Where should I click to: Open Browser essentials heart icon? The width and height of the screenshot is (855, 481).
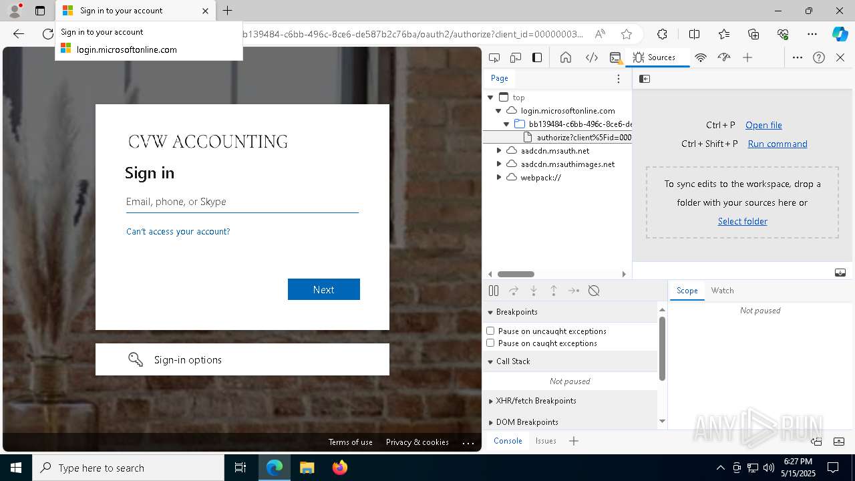(x=783, y=34)
